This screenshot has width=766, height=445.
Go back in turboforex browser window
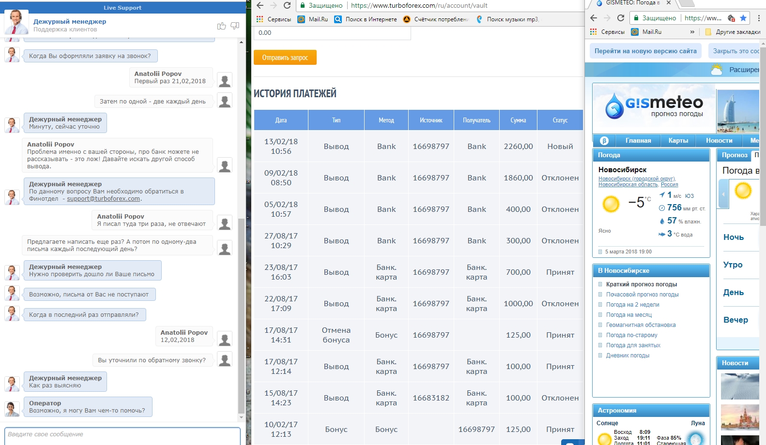pyautogui.click(x=260, y=5)
